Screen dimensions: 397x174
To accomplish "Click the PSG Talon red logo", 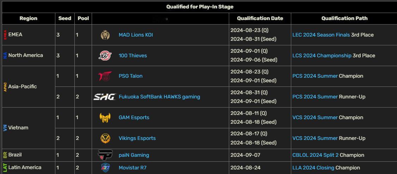I will (x=105, y=76).
